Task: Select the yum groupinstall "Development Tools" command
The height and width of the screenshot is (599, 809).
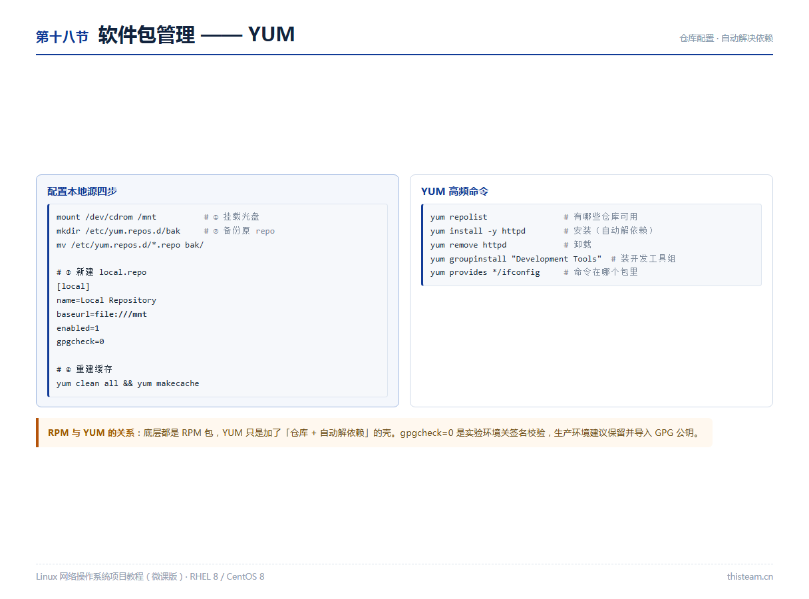Action: coord(516,259)
